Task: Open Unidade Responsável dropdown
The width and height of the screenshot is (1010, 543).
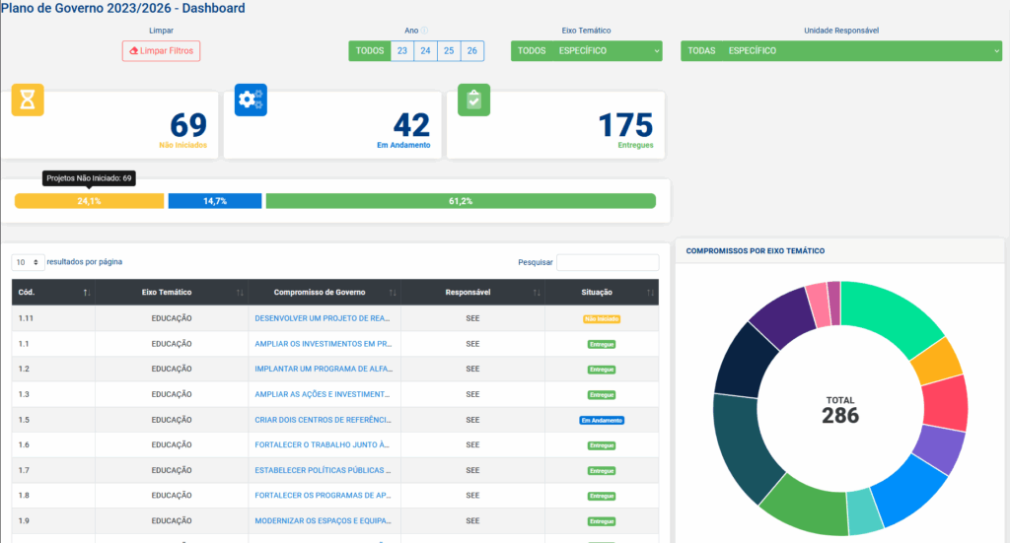Action: [840, 50]
